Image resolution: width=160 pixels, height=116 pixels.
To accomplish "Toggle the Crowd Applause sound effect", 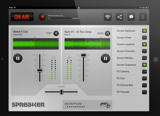I will [x=144, y=31].
